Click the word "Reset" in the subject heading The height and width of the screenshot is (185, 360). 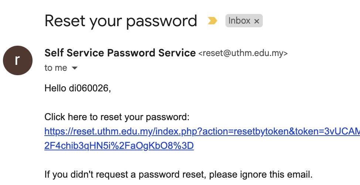pyautogui.click(x=65, y=21)
